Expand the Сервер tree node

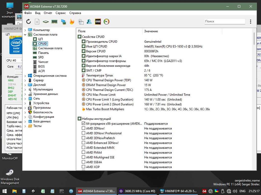click(25, 80)
